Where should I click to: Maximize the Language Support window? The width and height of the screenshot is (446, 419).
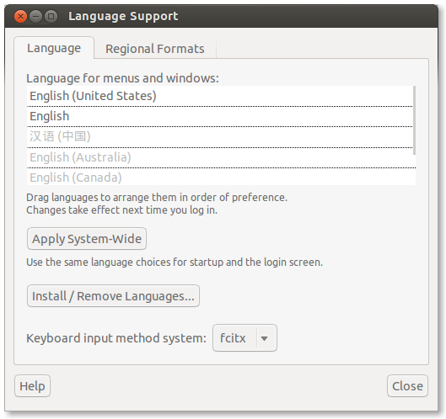pos(51,17)
